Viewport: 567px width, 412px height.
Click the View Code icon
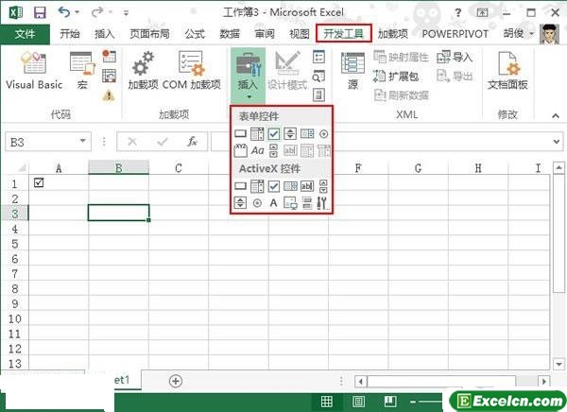[318, 76]
